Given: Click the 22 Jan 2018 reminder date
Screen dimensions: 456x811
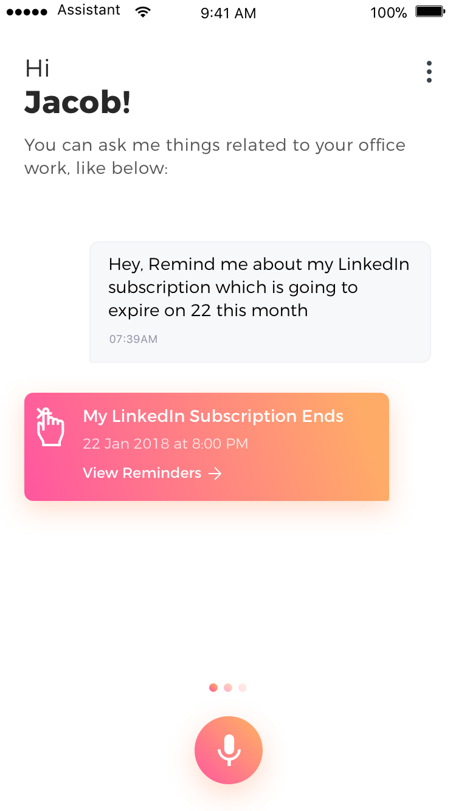Looking at the screenshot, I should point(165,444).
